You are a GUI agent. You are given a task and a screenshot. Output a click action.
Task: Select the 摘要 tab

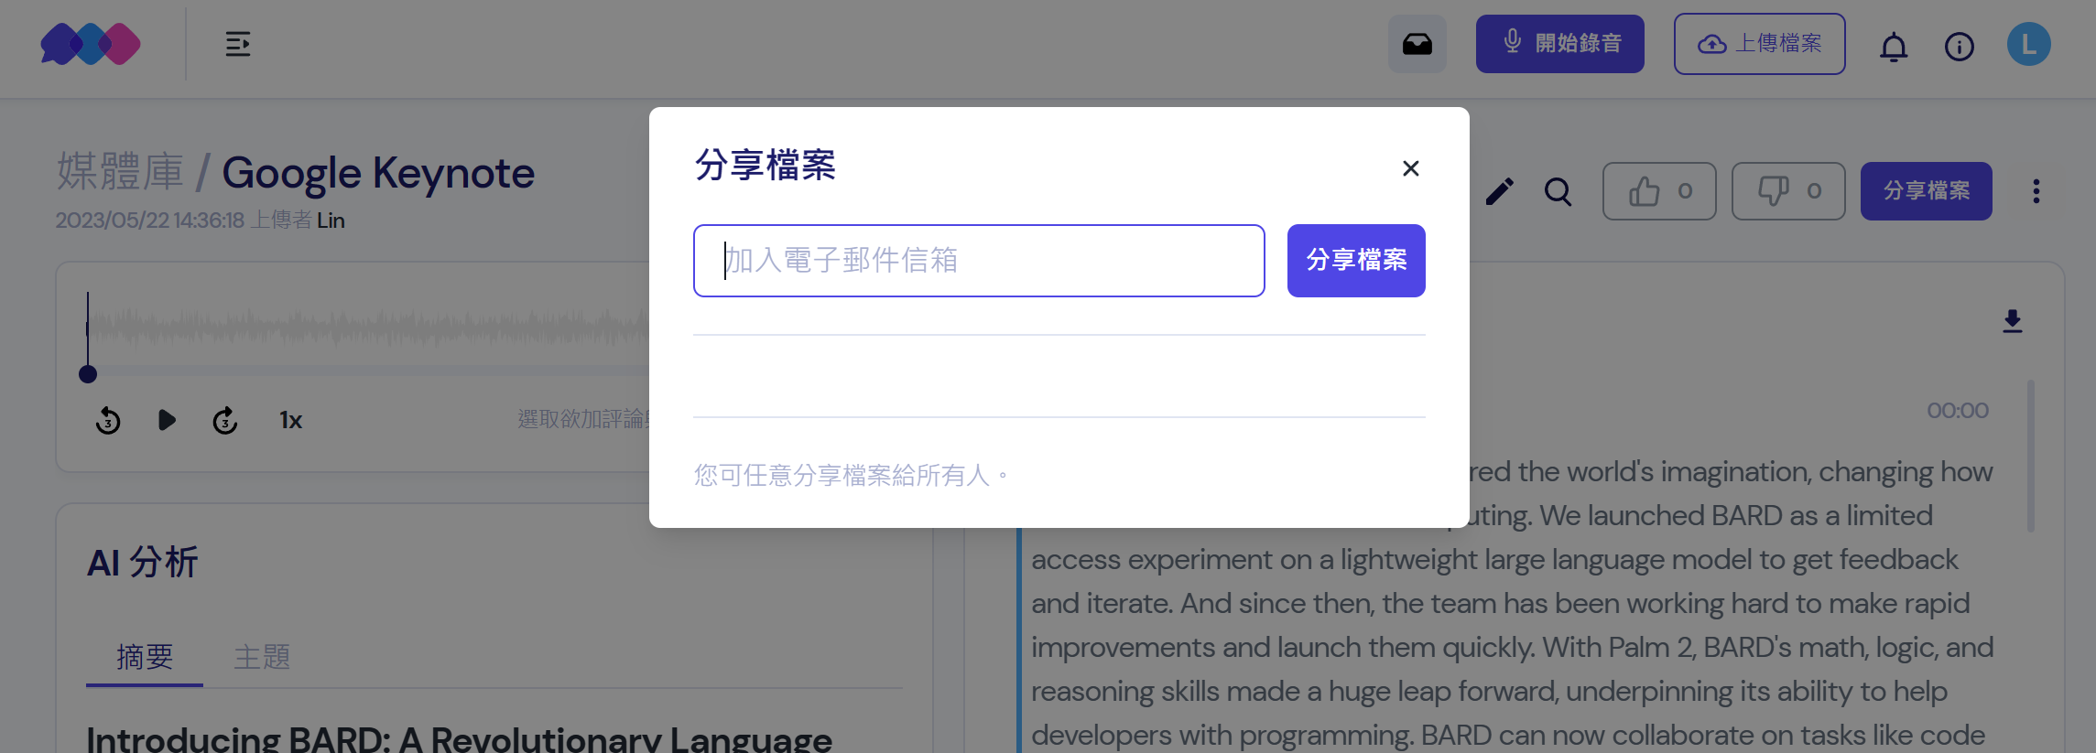tap(145, 657)
